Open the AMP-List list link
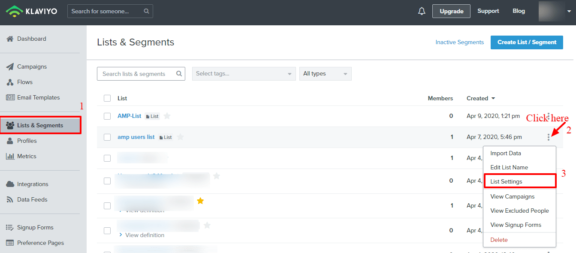Image resolution: width=576 pixels, height=253 pixels. (129, 116)
